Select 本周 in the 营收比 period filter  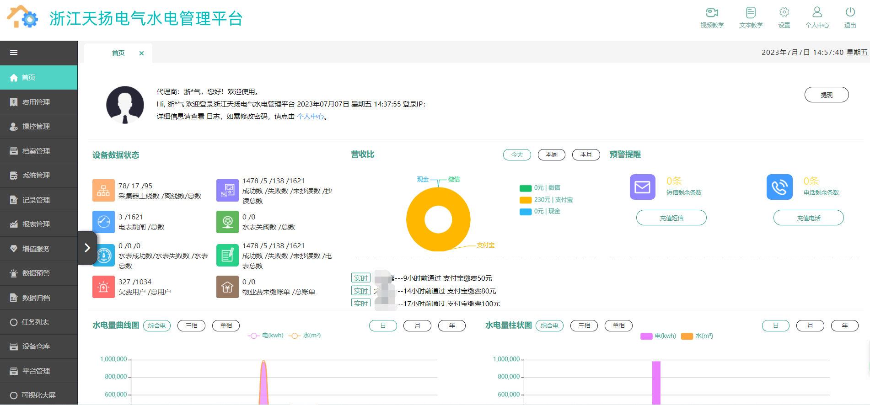click(x=551, y=155)
